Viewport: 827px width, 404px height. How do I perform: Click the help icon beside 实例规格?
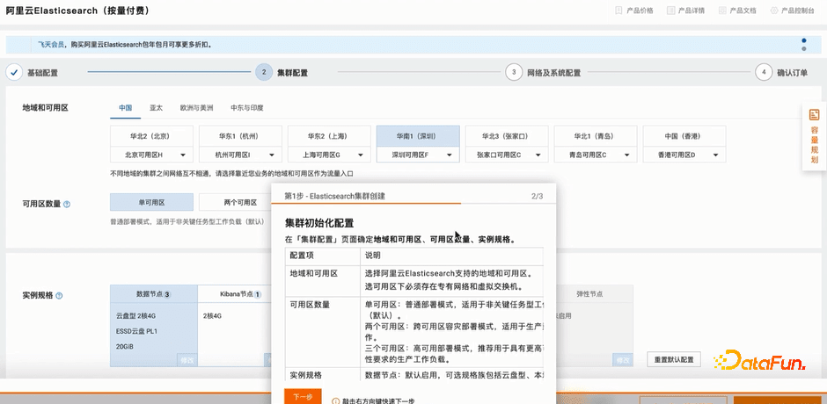point(59,296)
